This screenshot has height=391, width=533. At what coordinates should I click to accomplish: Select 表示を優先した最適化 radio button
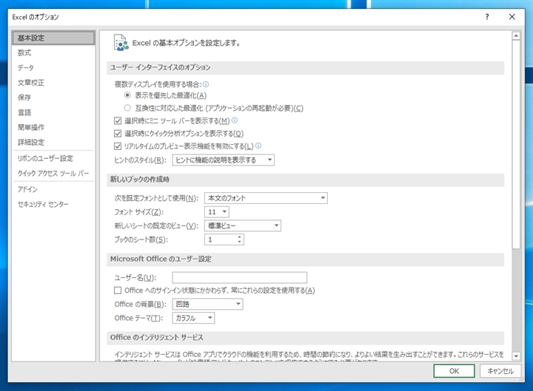pos(127,95)
